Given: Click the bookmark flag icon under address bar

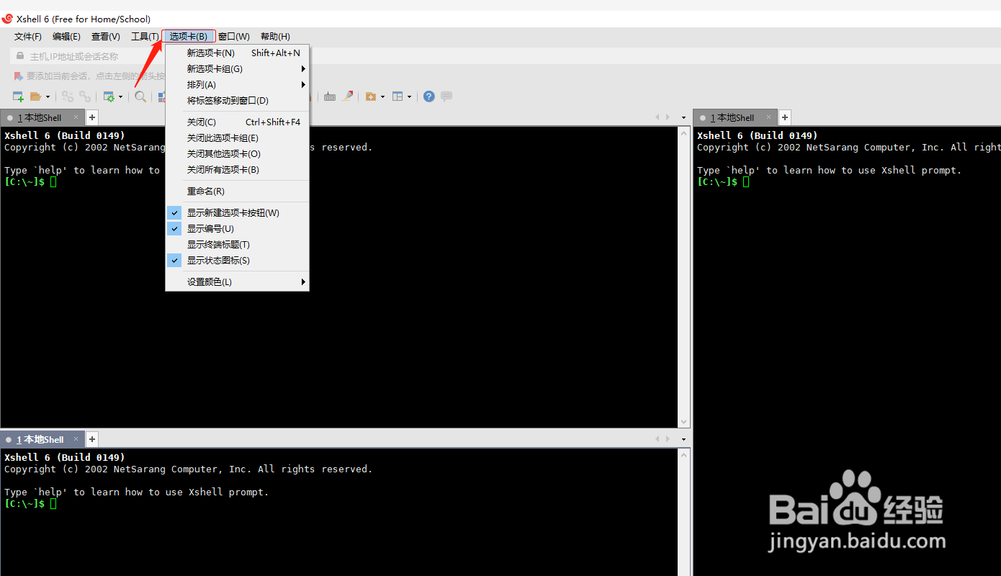Looking at the screenshot, I should pyautogui.click(x=18, y=76).
